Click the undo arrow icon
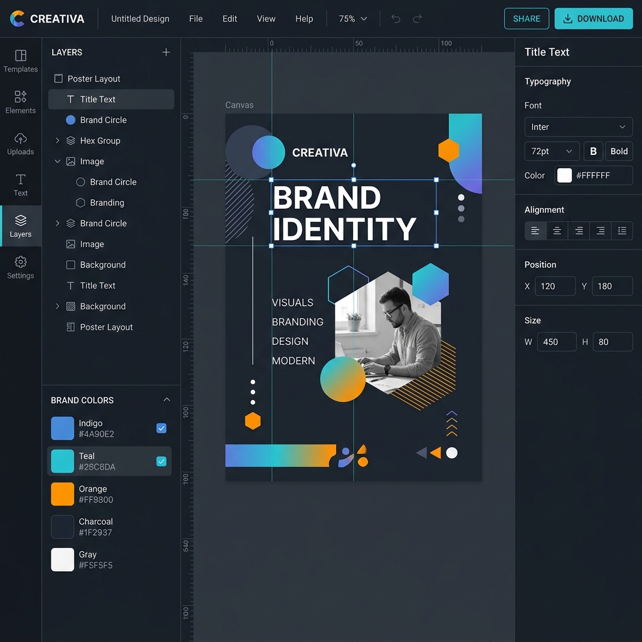 coord(396,18)
